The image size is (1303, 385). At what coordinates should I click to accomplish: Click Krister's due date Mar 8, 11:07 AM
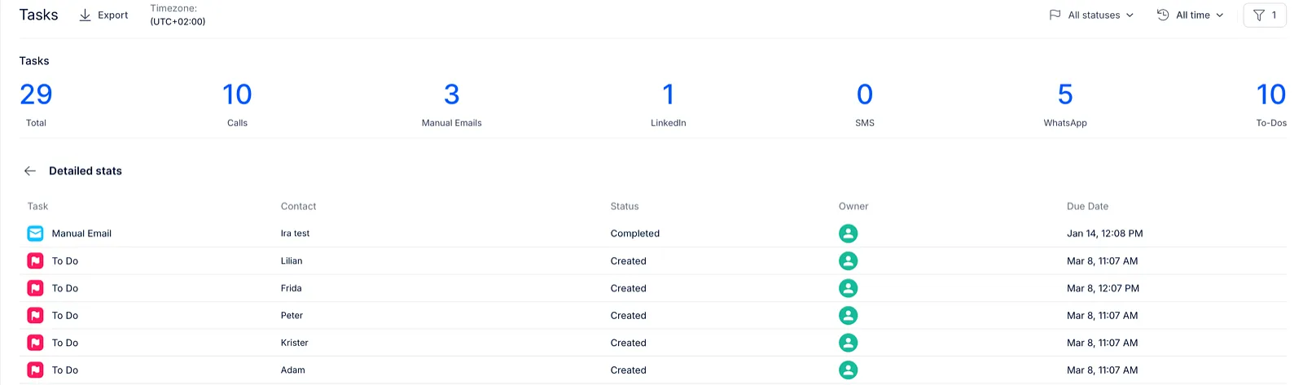point(1102,343)
